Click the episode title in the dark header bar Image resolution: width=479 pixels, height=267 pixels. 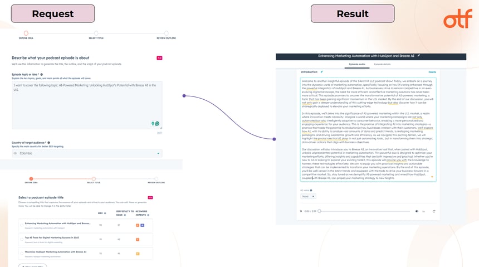[x=366, y=56]
